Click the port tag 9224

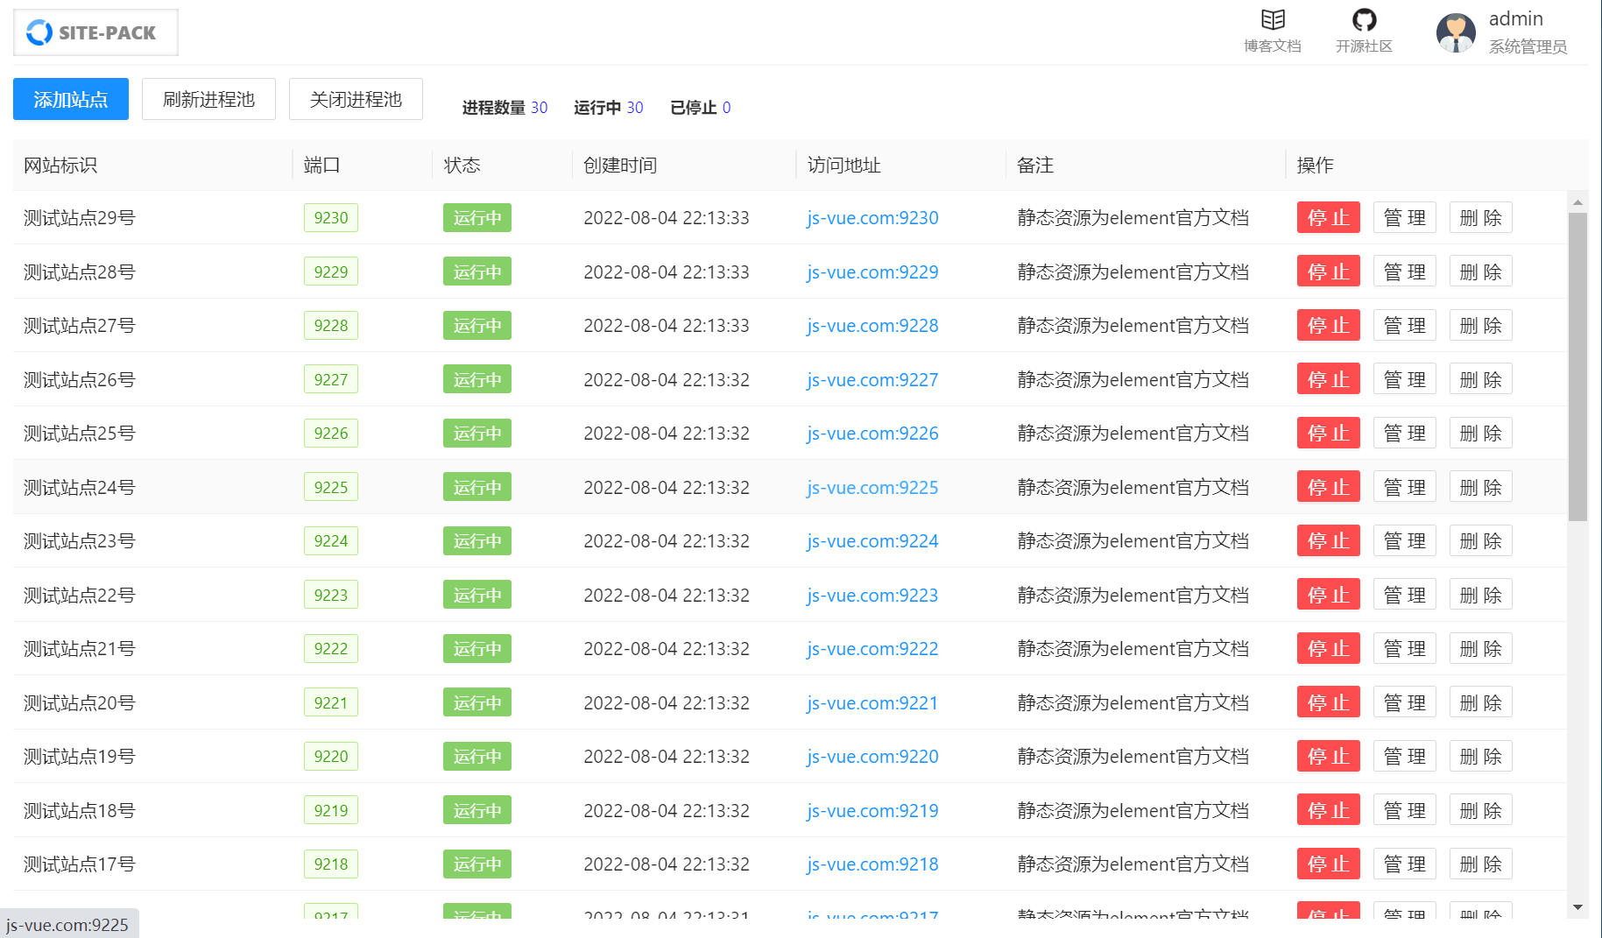click(x=331, y=541)
